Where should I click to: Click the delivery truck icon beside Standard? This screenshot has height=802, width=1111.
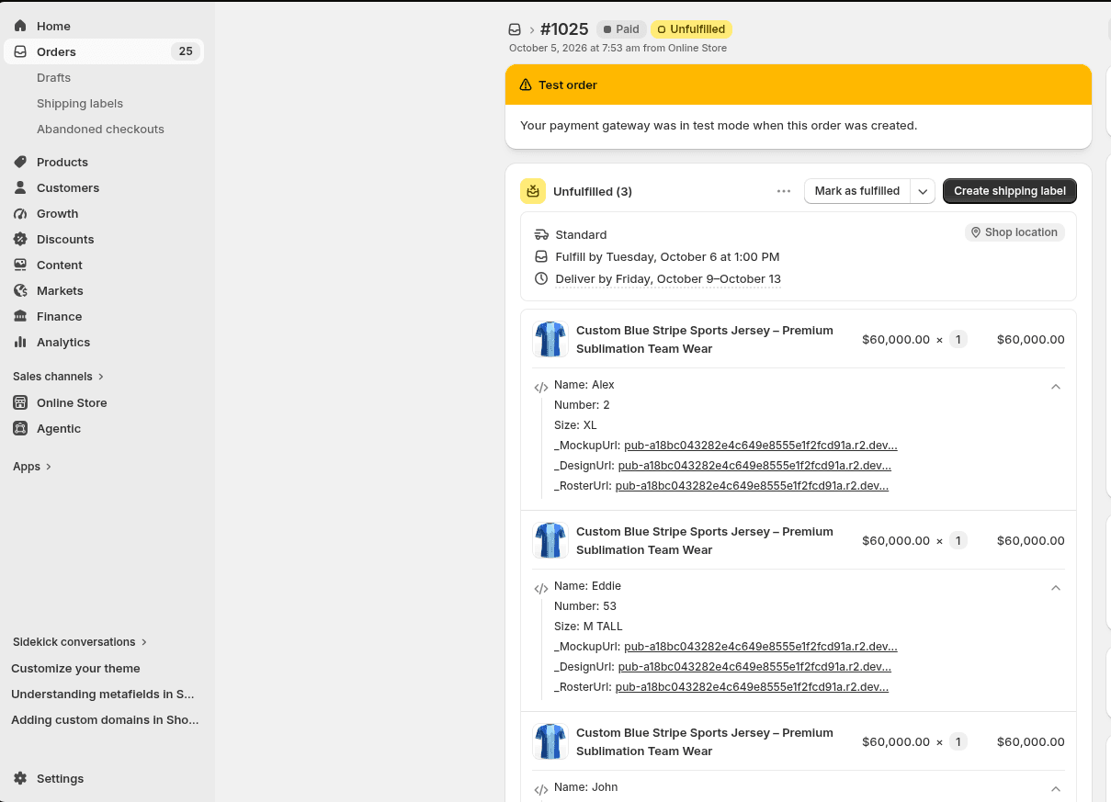tap(541, 234)
